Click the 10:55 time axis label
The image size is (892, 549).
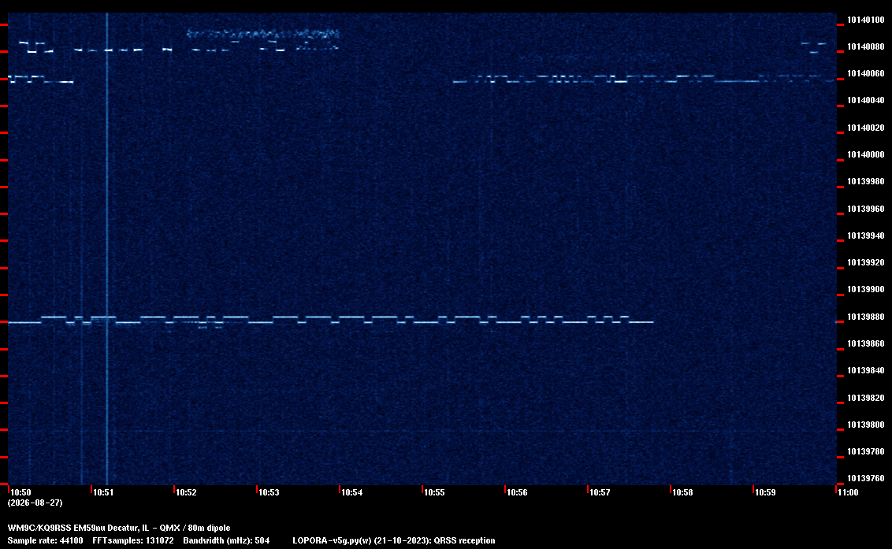(x=435, y=492)
